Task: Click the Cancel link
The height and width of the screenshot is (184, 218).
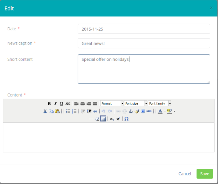Action: (185, 174)
